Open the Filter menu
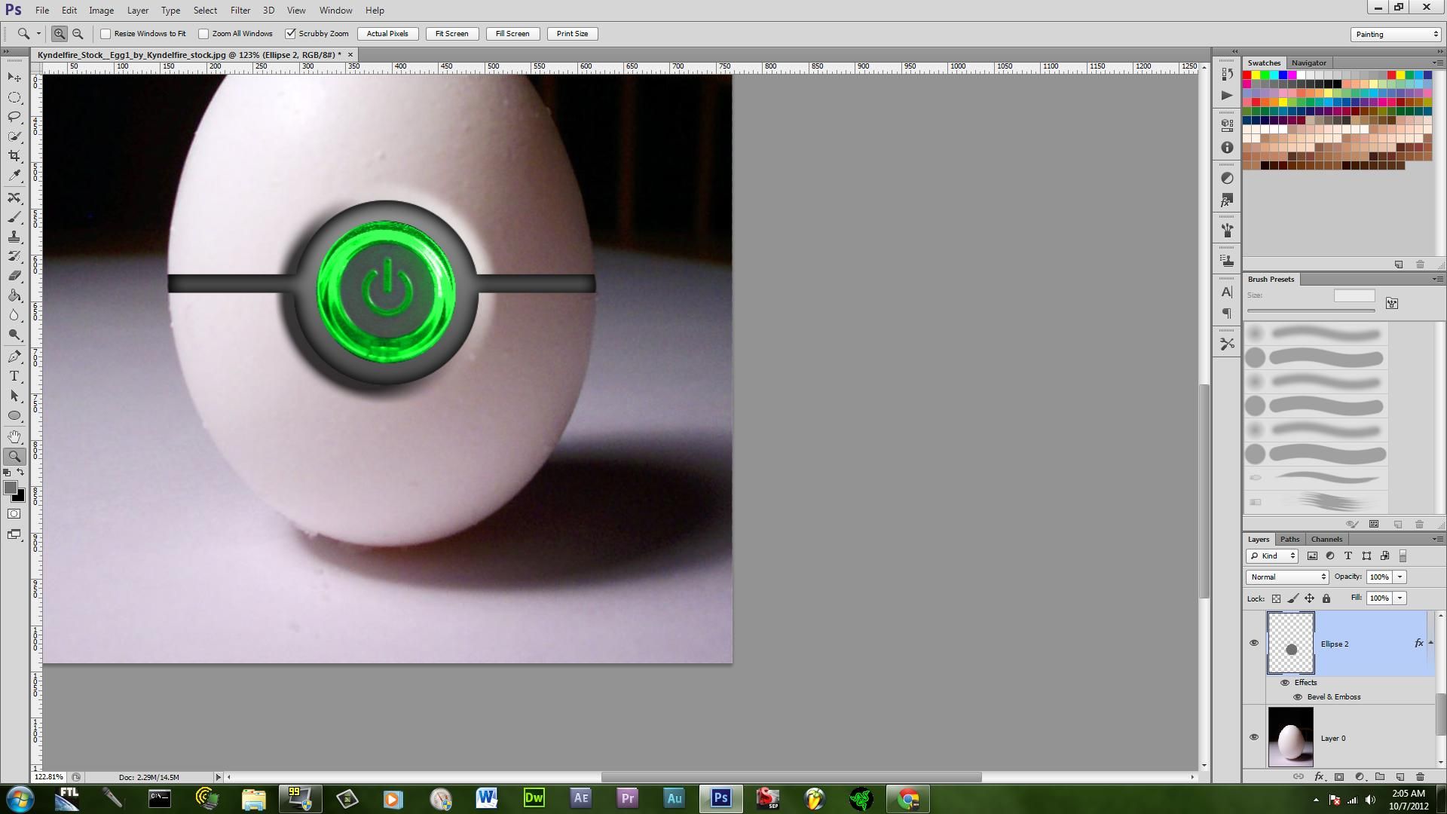 click(240, 10)
